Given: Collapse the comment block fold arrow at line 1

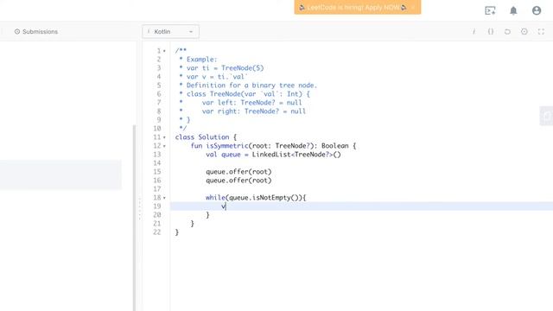Looking at the screenshot, I should 164,51.
